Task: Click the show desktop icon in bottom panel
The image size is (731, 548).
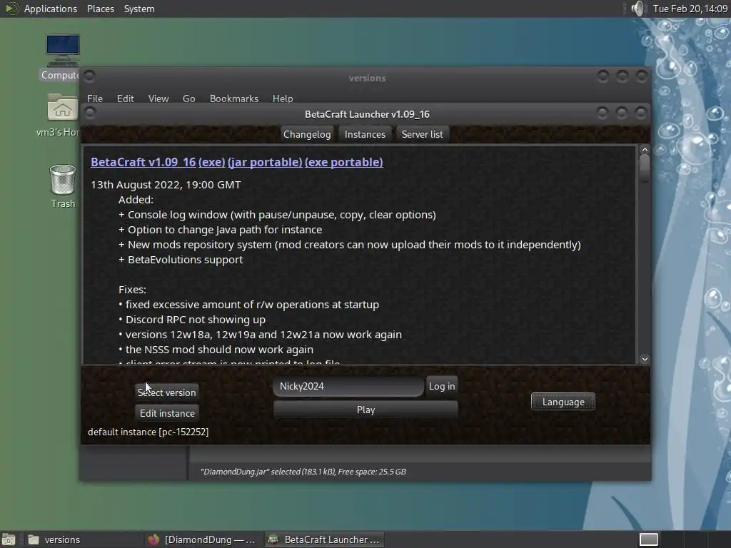Action: point(9,539)
